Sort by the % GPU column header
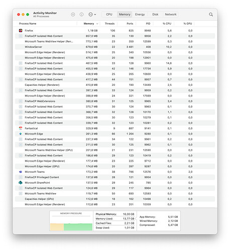 188,24
